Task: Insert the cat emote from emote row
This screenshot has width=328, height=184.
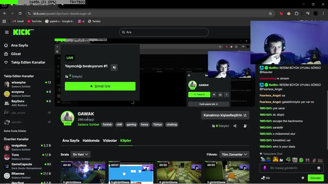Action: pyautogui.click(x=295, y=160)
